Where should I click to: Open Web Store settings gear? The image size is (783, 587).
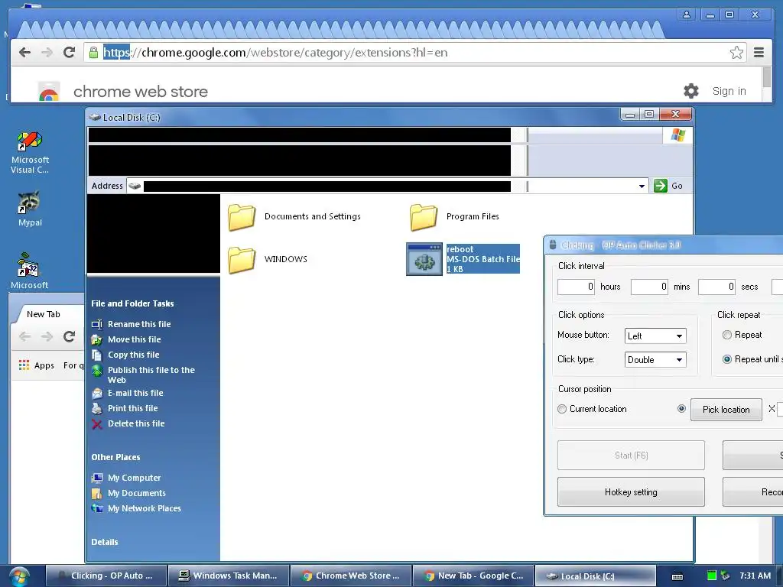(x=691, y=91)
